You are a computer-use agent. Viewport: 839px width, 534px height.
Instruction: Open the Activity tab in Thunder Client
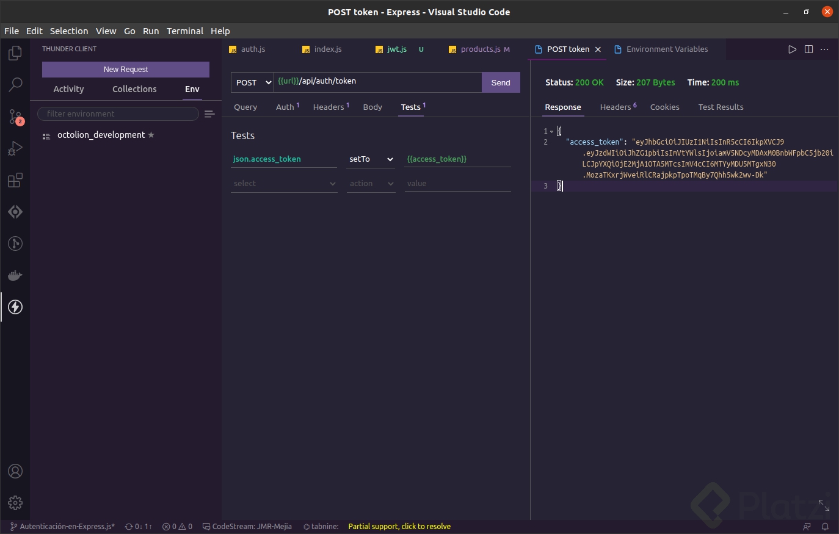coord(68,89)
